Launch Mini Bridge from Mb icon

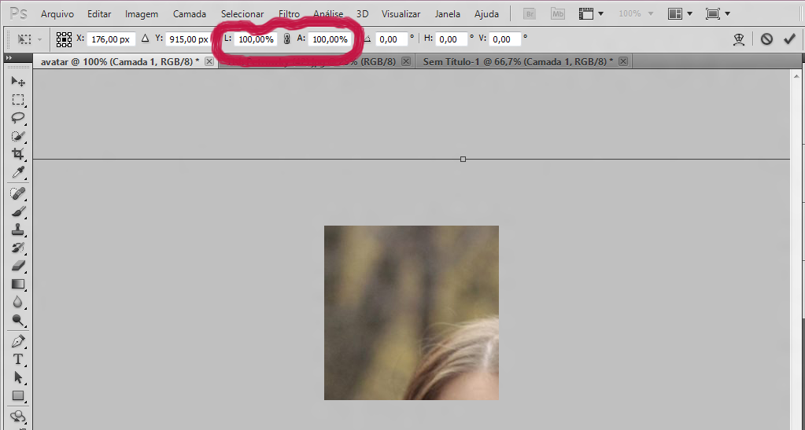[558, 14]
